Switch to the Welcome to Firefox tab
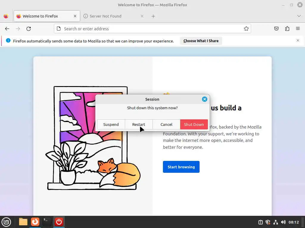 click(47, 16)
